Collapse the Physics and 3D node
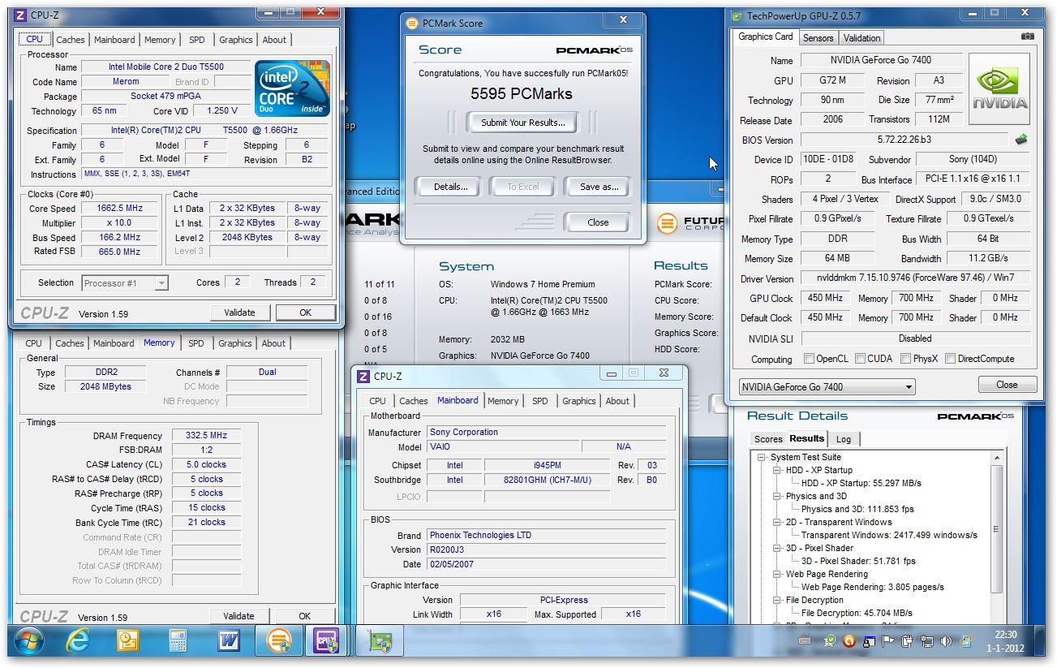This screenshot has height=668, width=1057. coord(776,496)
